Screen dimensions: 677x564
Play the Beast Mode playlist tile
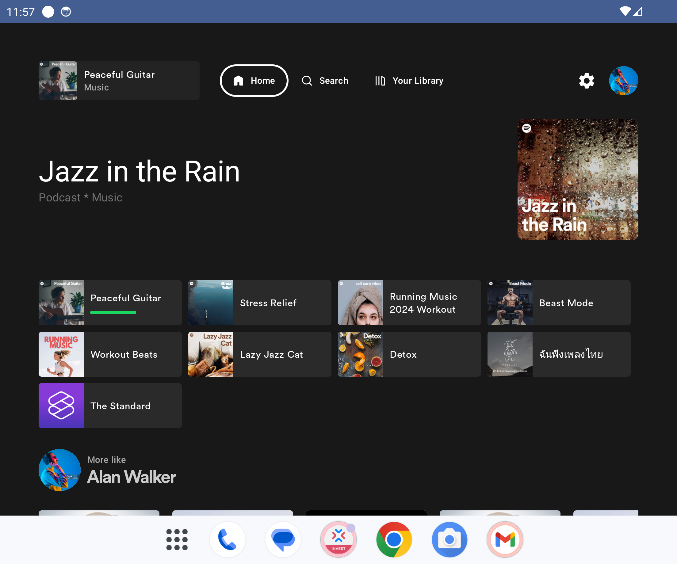[559, 303]
